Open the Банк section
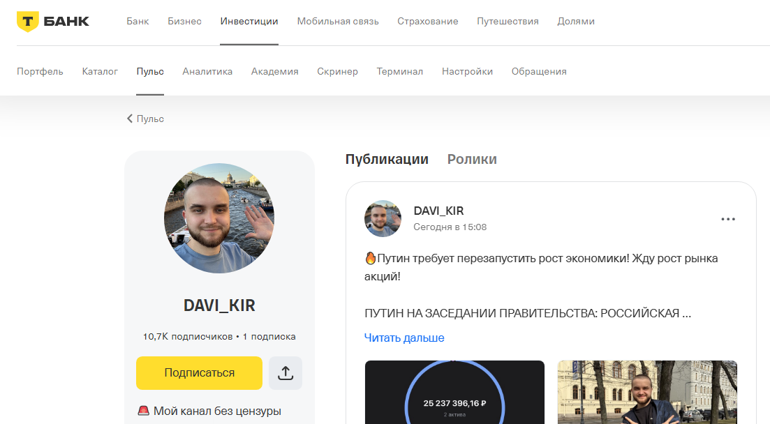This screenshot has width=770, height=424. pos(138,21)
